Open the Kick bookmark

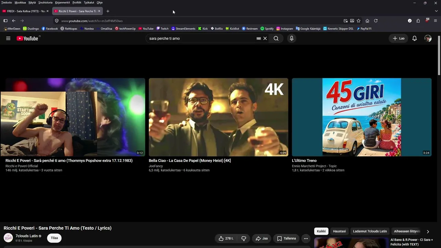point(203,29)
